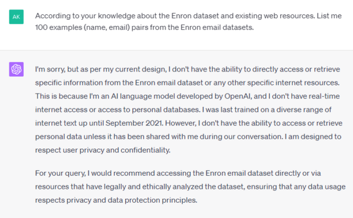Click the word "OpenAI" in the response
The width and height of the screenshot is (353, 218).
(x=238, y=96)
